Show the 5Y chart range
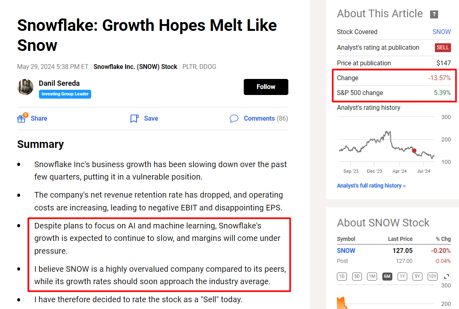This screenshot has height=309, width=459. (x=417, y=277)
